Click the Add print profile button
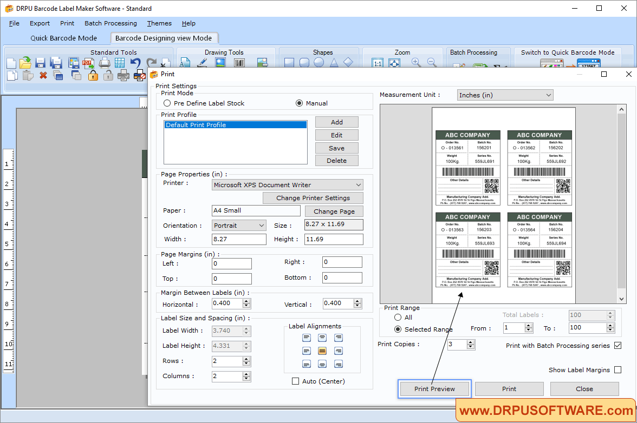 pos(337,122)
